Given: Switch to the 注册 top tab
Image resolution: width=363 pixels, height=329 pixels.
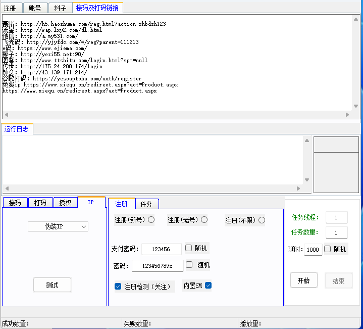Looking at the screenshot, I should pyautogui.click(x=11, y=8).
